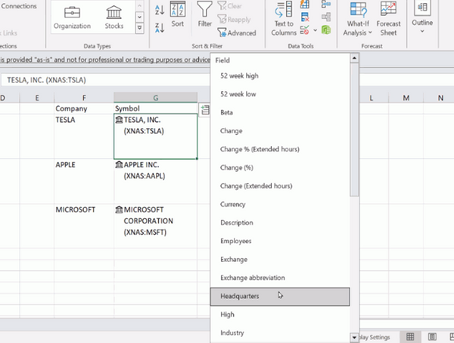Screen dimensions: 454x343
Task: Open Manage Data Model
Action: (x=326, y=30)
